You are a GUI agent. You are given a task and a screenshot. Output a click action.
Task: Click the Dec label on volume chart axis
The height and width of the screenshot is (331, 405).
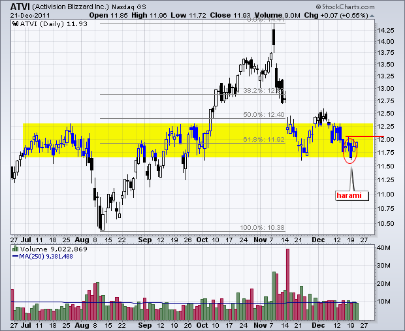pyautogui.click(x=318, y=325)
